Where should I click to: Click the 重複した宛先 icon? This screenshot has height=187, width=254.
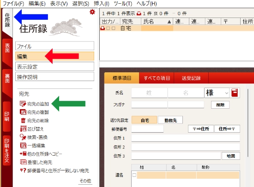(23, 162)
